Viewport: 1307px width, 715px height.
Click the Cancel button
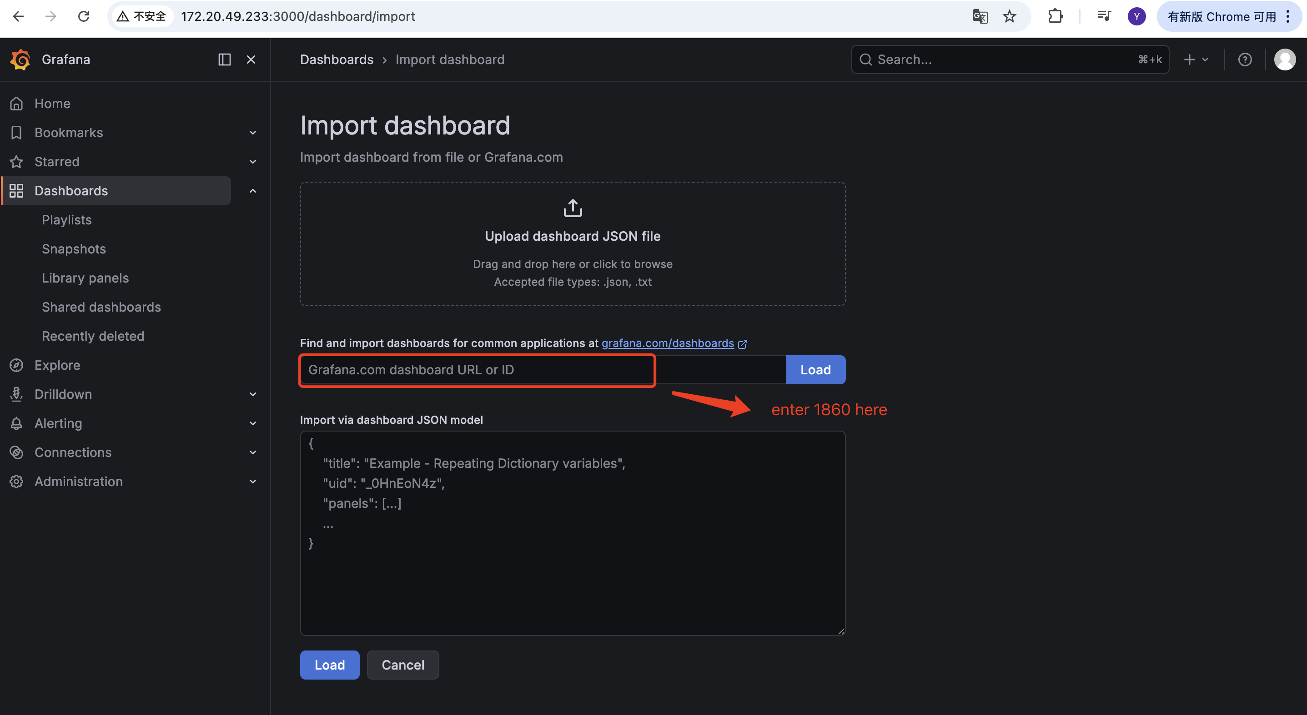tap(403, 664)
